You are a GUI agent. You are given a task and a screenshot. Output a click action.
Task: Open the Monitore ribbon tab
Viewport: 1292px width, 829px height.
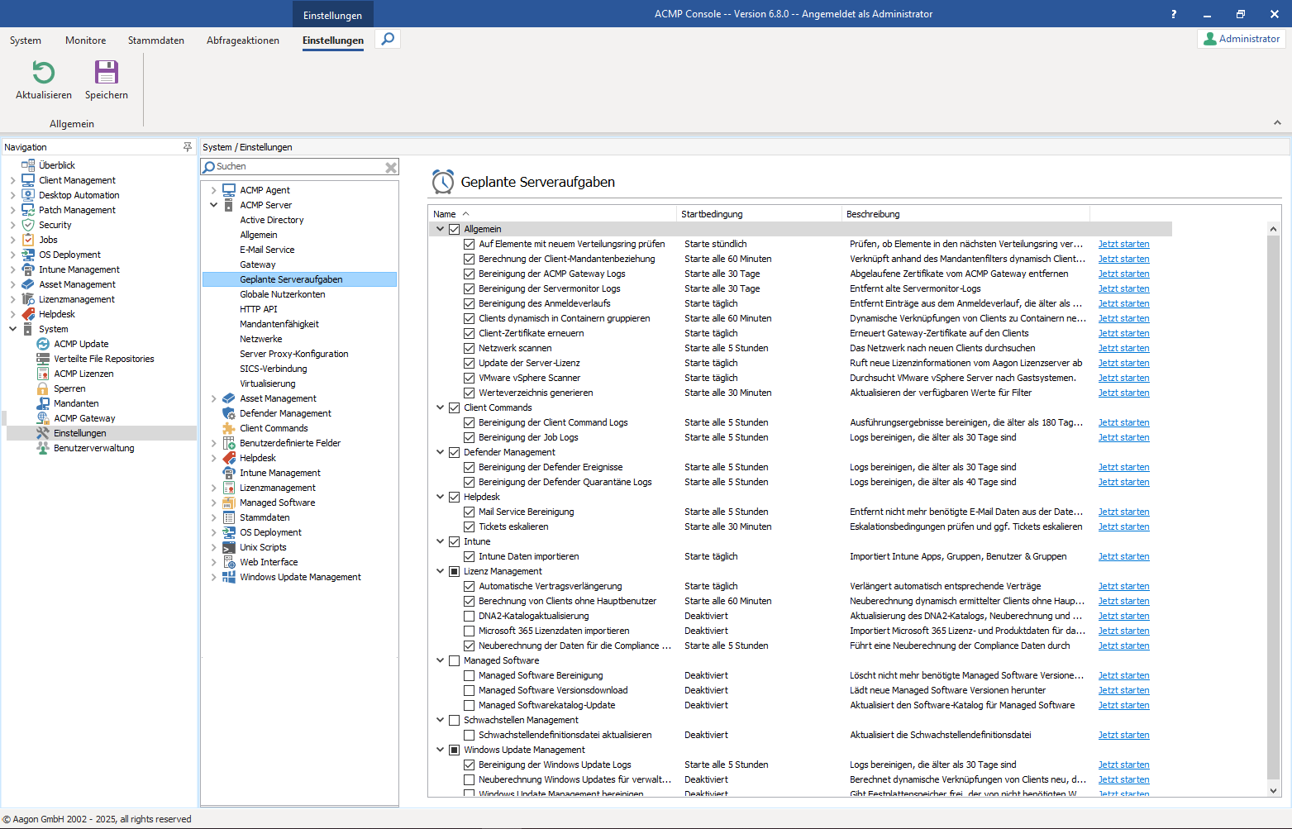[x=86, y=40]
